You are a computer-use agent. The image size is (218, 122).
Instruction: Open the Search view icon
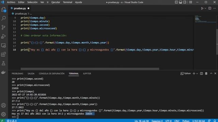coord(3,18)
